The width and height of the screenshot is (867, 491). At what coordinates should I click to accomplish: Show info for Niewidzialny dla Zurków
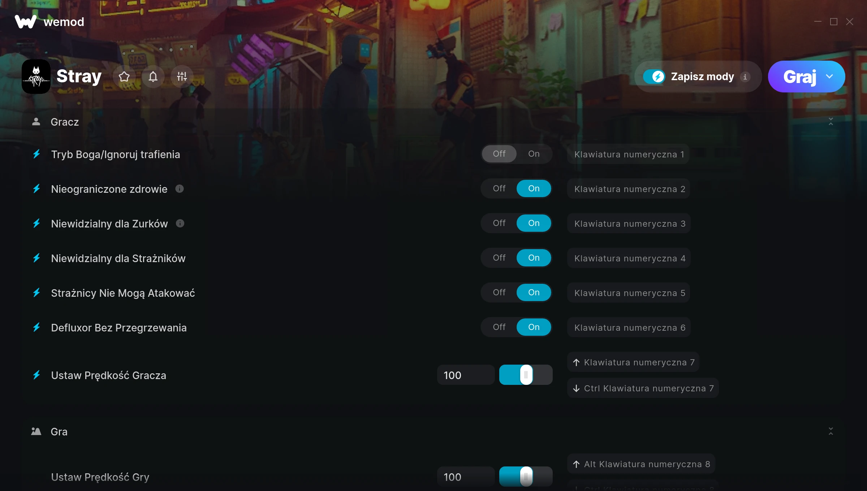(180, 223)
